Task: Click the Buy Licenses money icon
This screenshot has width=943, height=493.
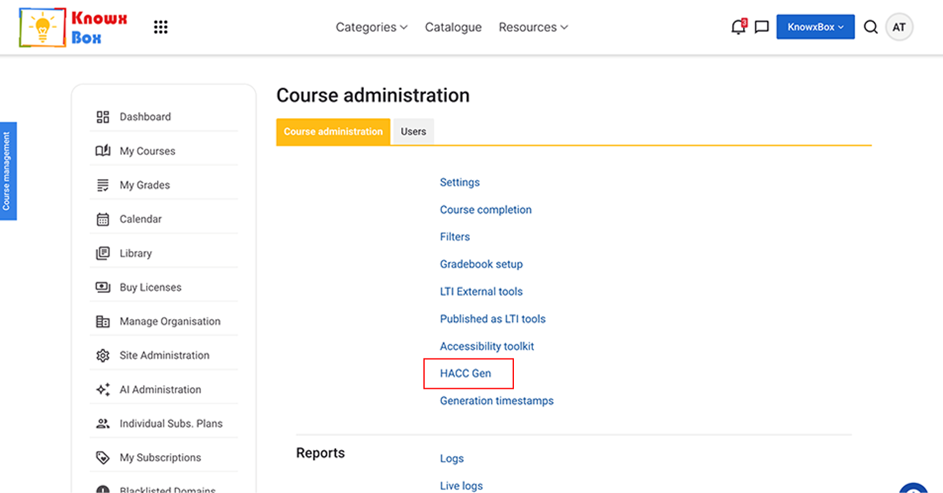Action: pyautogui.click(x=103, y=288)
